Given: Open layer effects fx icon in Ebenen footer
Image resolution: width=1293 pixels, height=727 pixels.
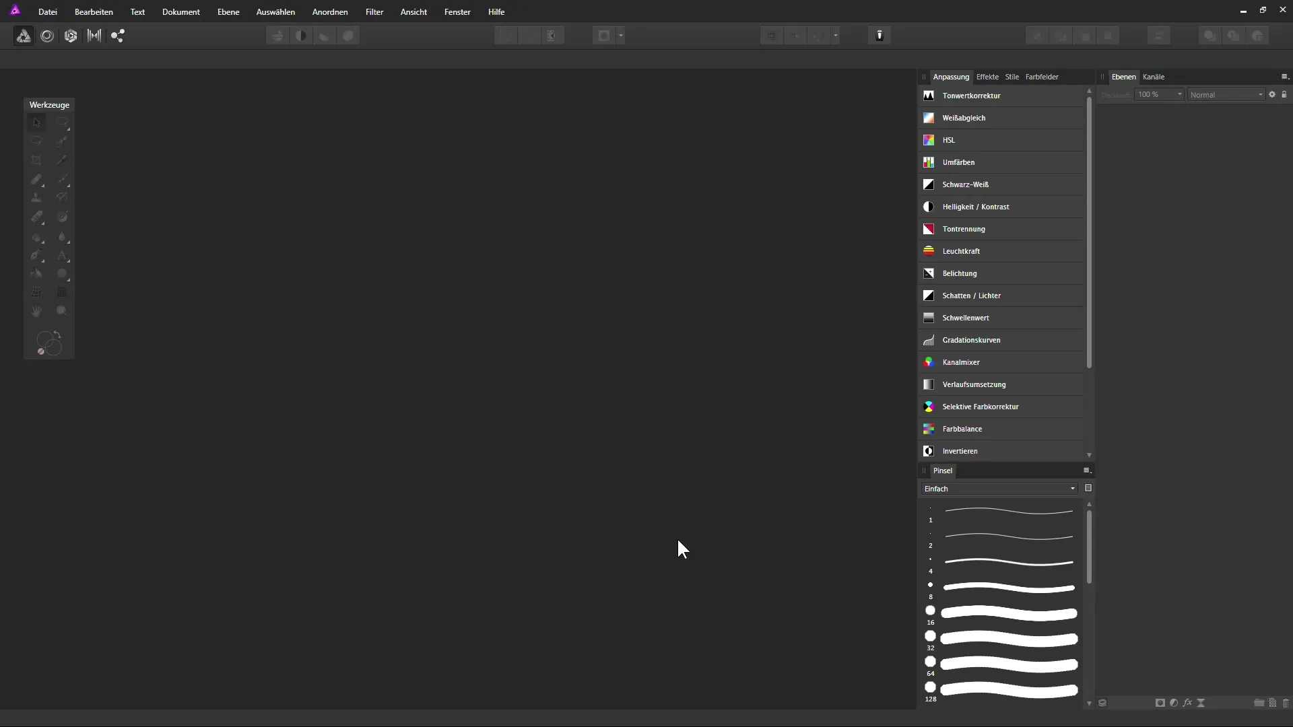Looking at the screenshot, I should (1187, 703).
